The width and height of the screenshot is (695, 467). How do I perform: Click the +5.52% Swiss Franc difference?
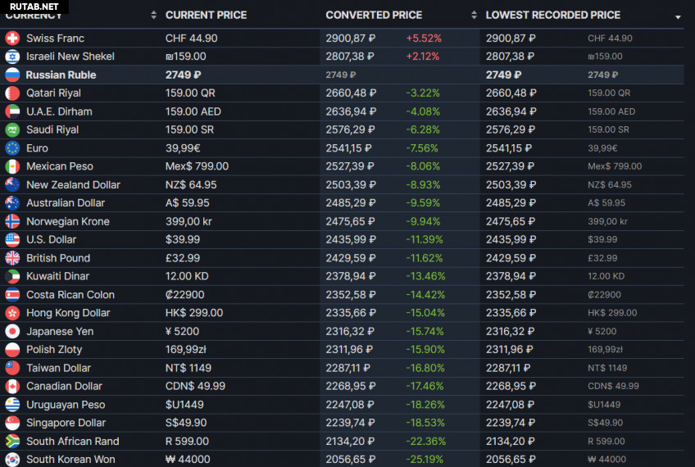423,39
